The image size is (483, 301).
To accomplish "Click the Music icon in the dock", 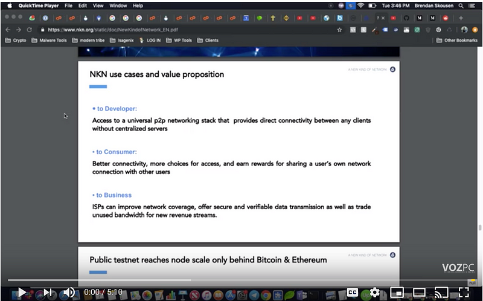I will coord(206,295).
